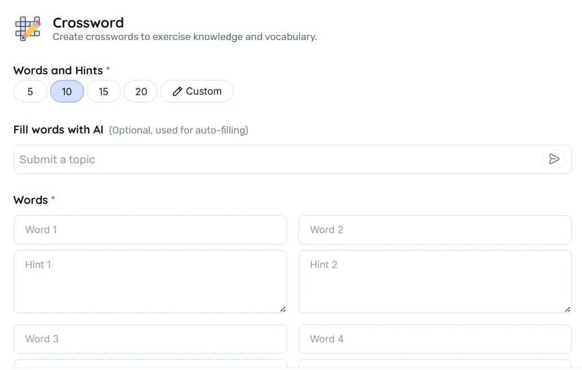
Task: Submit the topic with the send arrow
Action: 554,159
